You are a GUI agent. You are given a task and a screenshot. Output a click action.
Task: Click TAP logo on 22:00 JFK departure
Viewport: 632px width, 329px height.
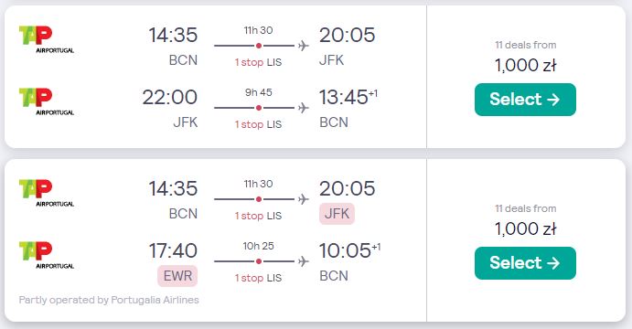point(47,101)
